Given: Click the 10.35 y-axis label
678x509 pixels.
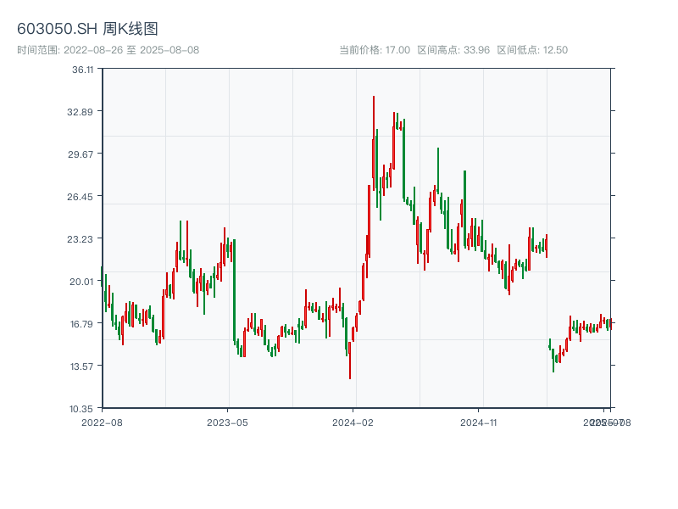Looking at the screenshot, I should point(82,409).
